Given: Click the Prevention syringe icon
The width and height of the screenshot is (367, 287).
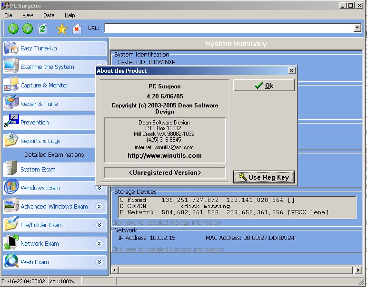Looking at the screenshot, I should pyautogui.click(x=11, y=121).
